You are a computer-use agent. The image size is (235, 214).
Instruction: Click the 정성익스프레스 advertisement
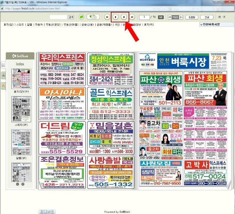pos(111,69)
